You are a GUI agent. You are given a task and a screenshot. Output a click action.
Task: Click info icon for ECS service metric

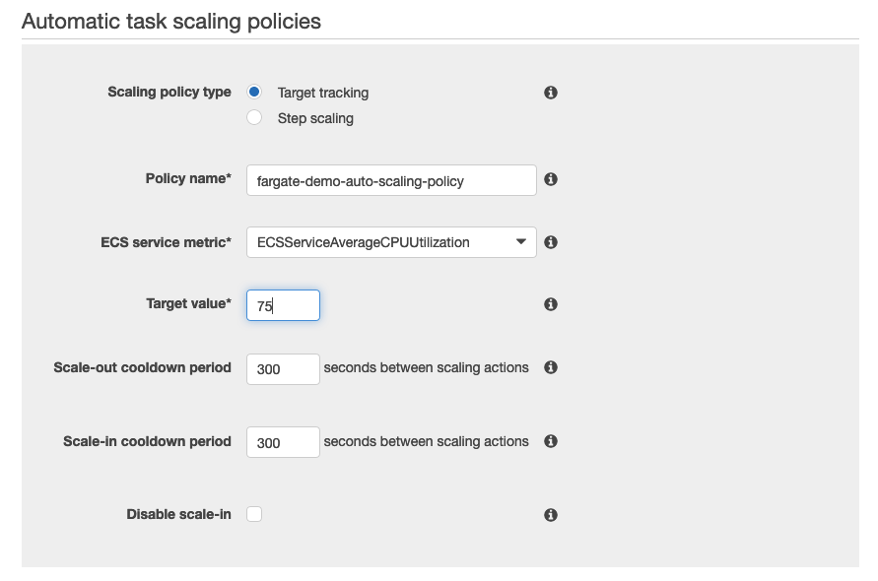click(x=551, y=242)
